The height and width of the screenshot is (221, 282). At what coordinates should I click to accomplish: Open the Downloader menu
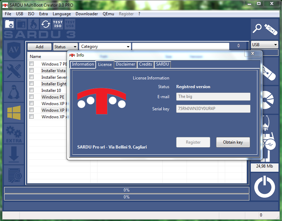(x=87, y=14)
